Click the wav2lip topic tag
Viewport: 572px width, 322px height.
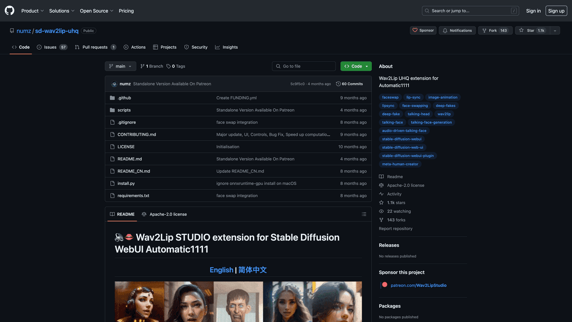pyautogui.click(x=444, y=114)
